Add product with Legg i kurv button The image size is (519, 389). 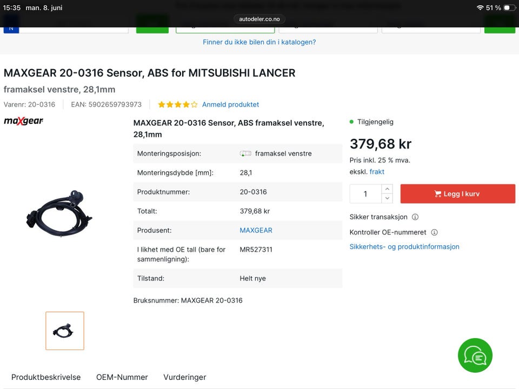click(458, 194)
